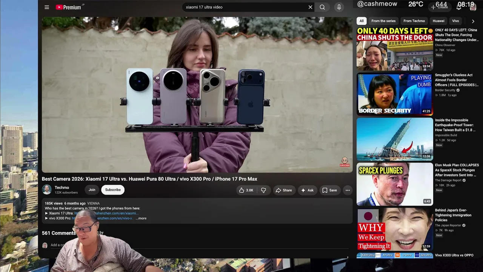483x272 pixels.
Task: Open the ONLY 40 DAYS LEFT thumbnail
Action: pos(395,49)
